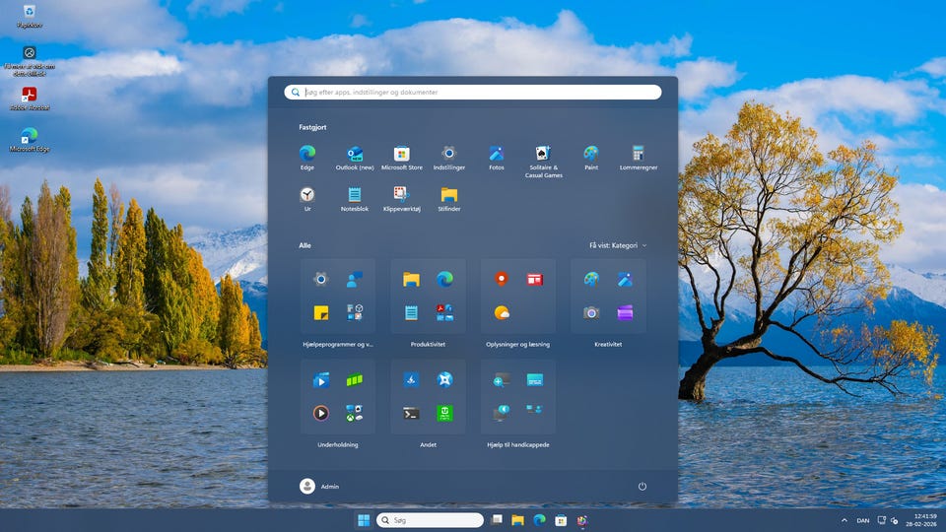Open green Xbox Game Bar icon in Underholdning

point(354,379)
